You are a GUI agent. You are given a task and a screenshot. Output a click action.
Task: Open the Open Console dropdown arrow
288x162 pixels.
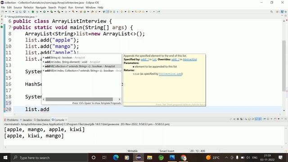tap(279, 119)
